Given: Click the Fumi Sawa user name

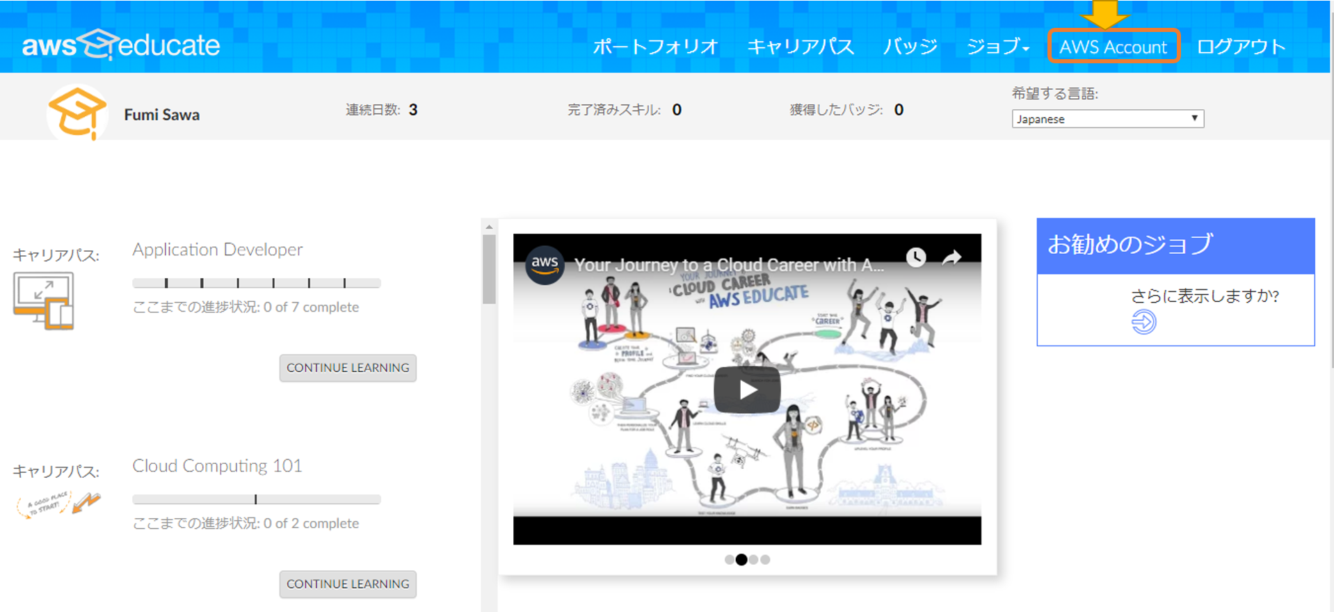Looking at the screenshot, I should coord(162,115).
